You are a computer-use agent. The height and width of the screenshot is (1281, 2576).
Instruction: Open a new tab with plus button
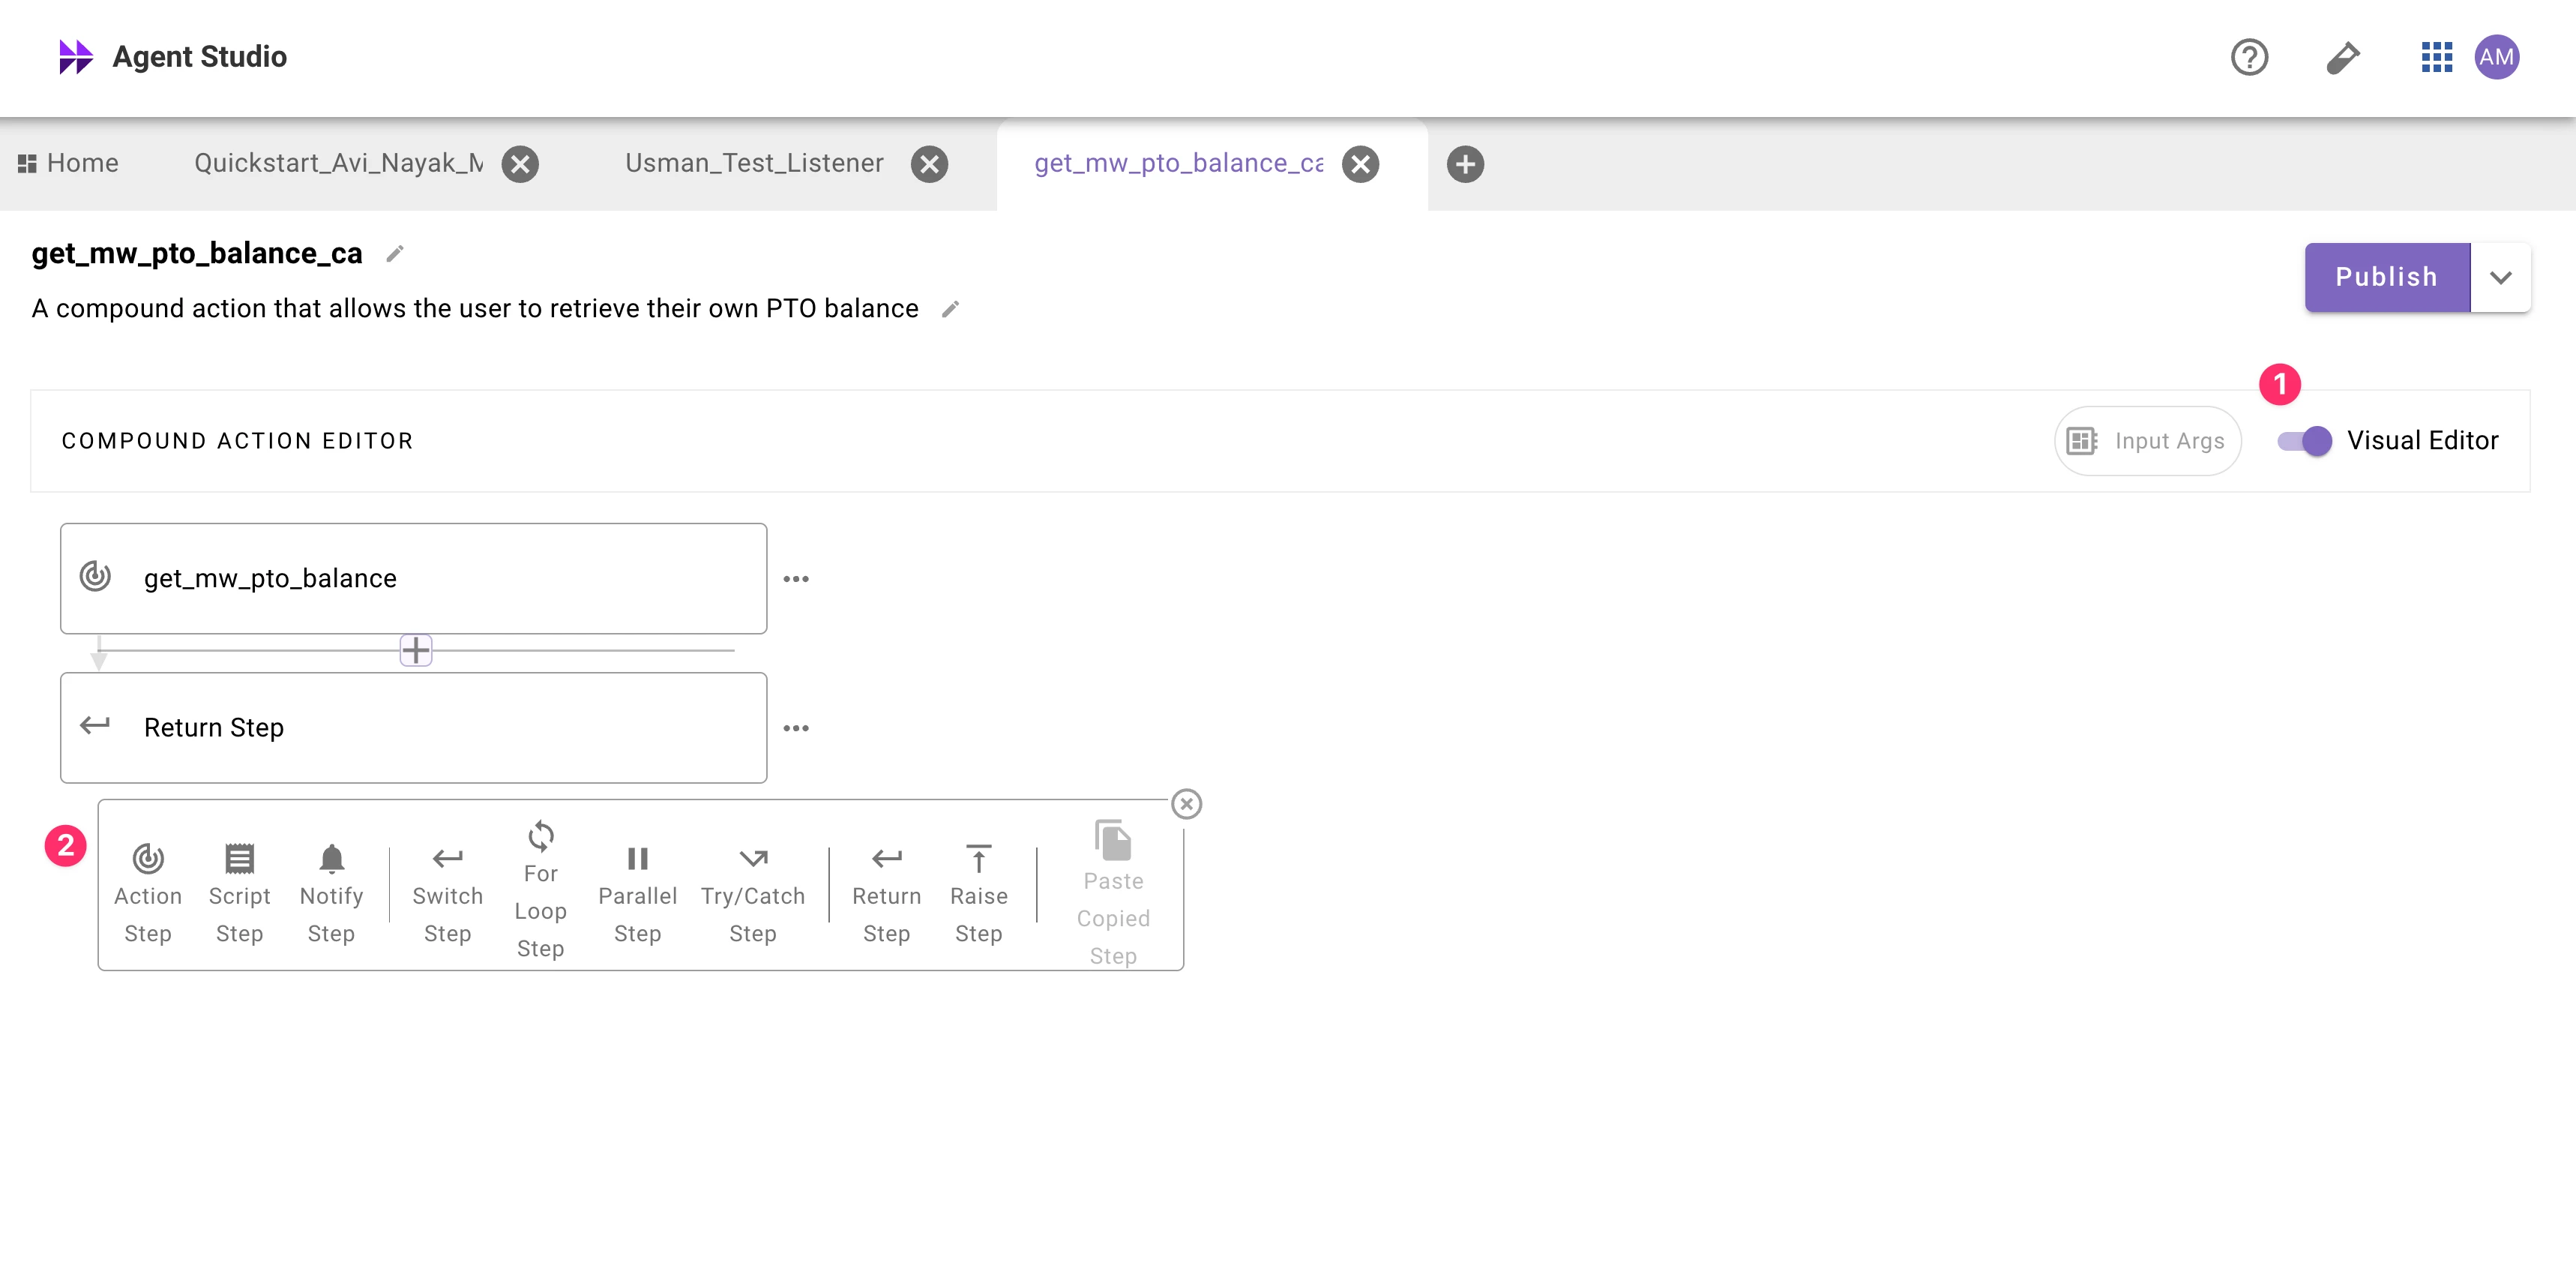[x=1465, y=164]
